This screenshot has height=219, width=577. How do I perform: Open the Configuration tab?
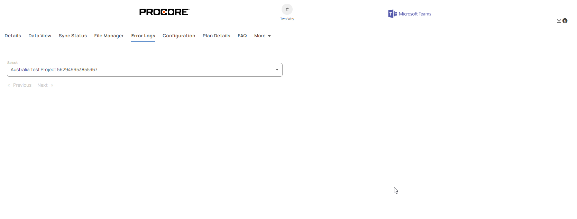click(x=179, y=36)
